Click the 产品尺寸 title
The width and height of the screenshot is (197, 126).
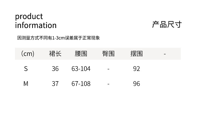(x=167, y=24)
